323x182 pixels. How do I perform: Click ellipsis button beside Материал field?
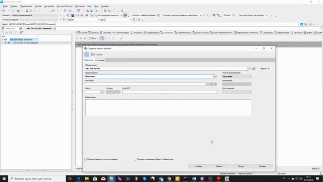tap(208, 84)
